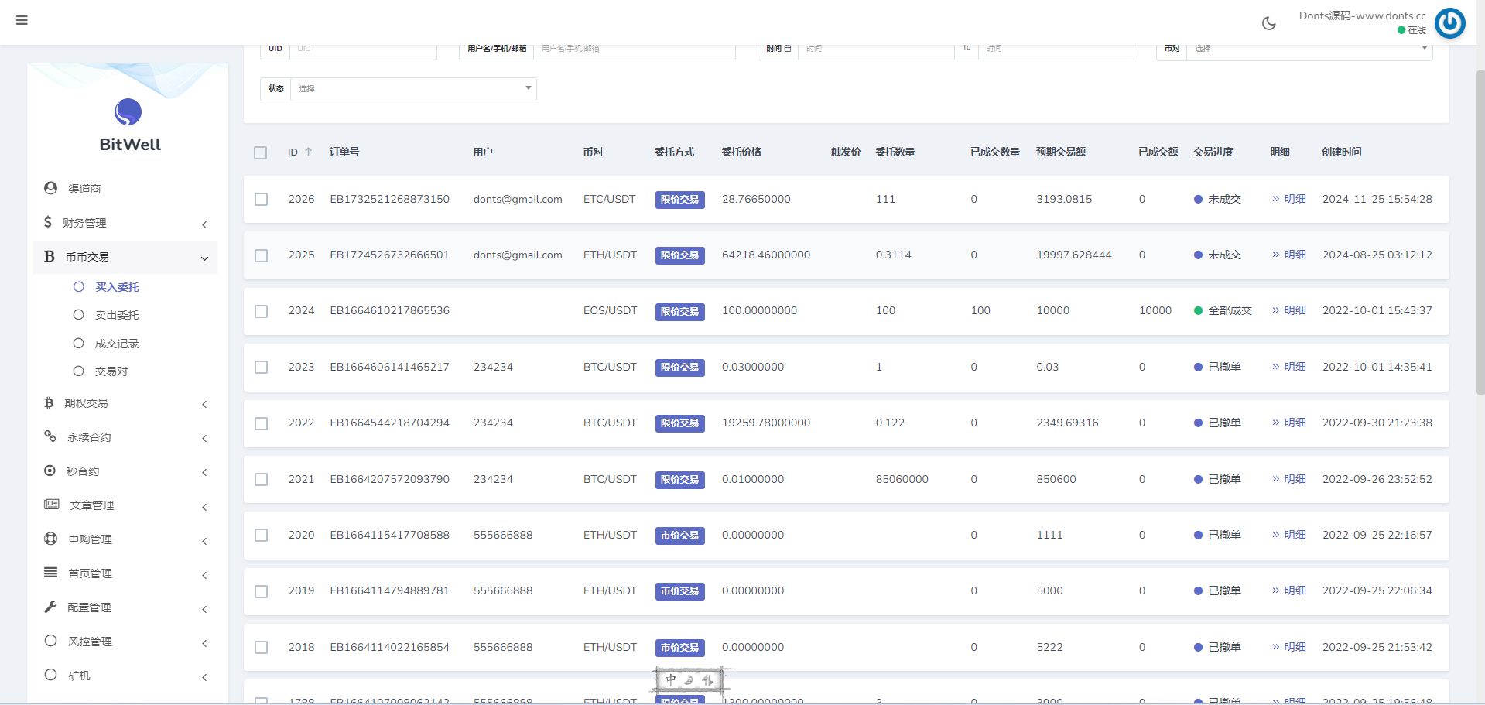
Task: Expand 期权交易 chevron
Action: pyautogui.click(x=204, y=404)
